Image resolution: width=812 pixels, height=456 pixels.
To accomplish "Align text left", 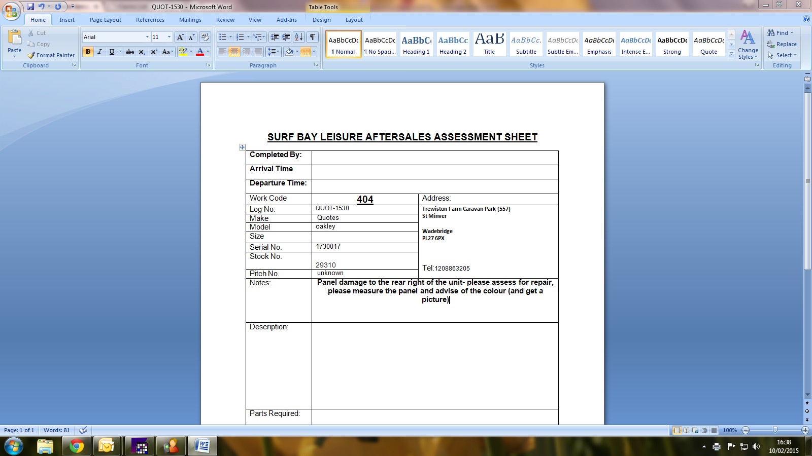I will pos(222,52).
